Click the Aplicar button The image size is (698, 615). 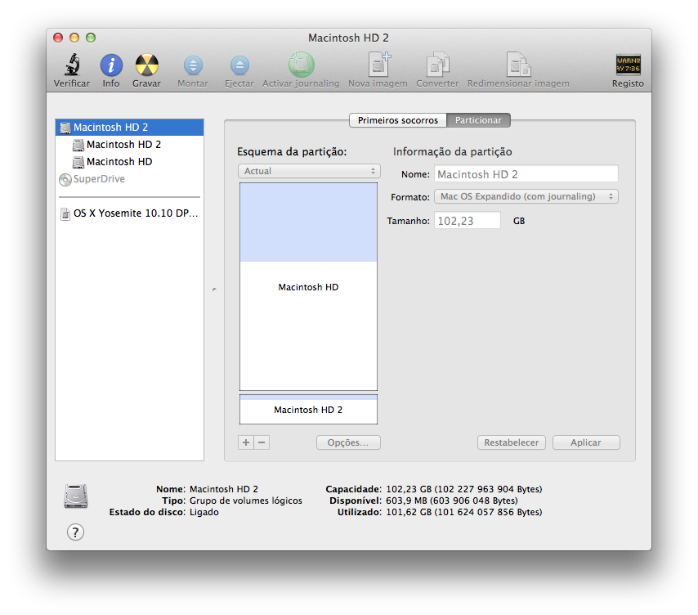point(586,442)
